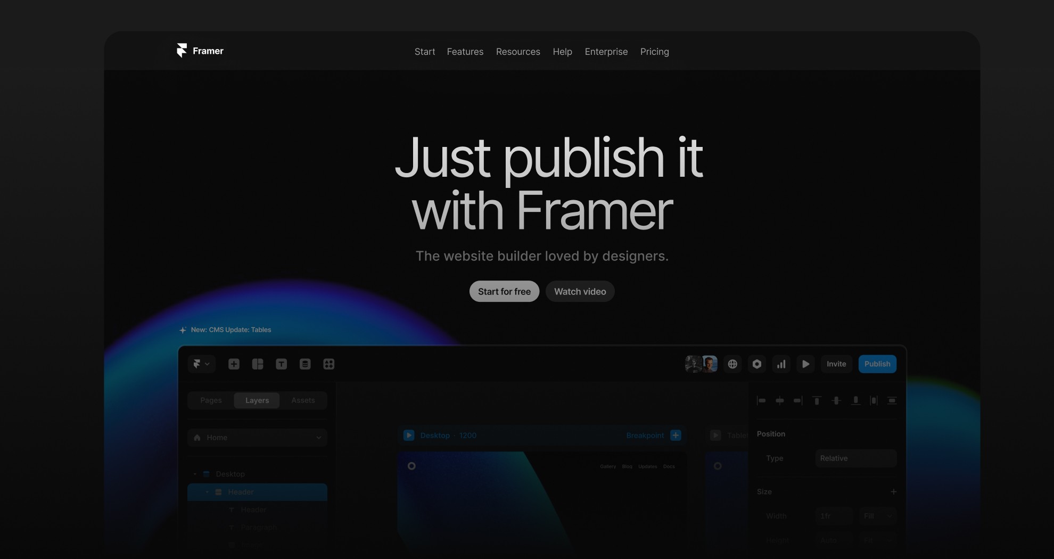Open the Enterprise nav link

[x=606, y=52]
